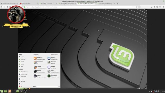Open the Linux Mint menu in the taskbar
This screenshot has height=93, width=165.
point(2,91)
